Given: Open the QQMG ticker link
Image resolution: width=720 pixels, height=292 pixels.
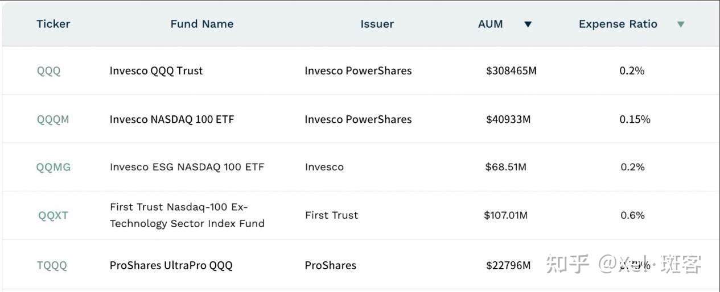Looking at the screenshot, I should (54, 167).
